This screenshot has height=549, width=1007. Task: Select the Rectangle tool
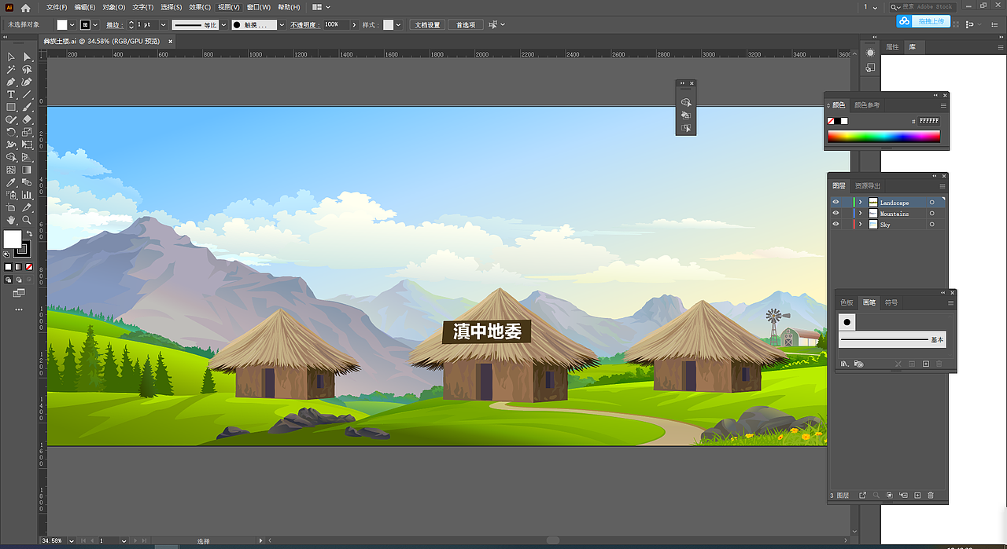(11, 107)
